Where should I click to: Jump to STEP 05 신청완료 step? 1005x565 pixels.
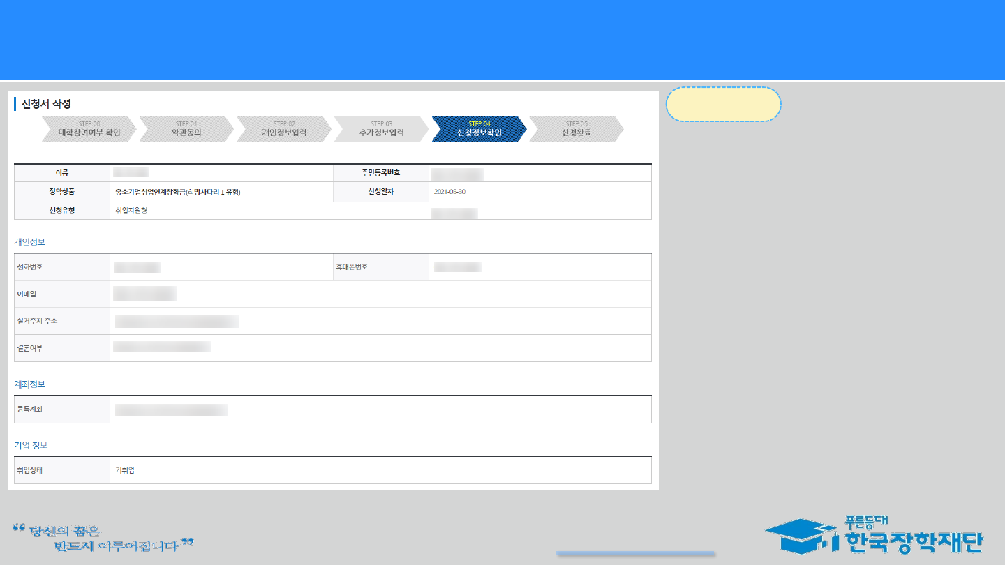tap(576, 129)
